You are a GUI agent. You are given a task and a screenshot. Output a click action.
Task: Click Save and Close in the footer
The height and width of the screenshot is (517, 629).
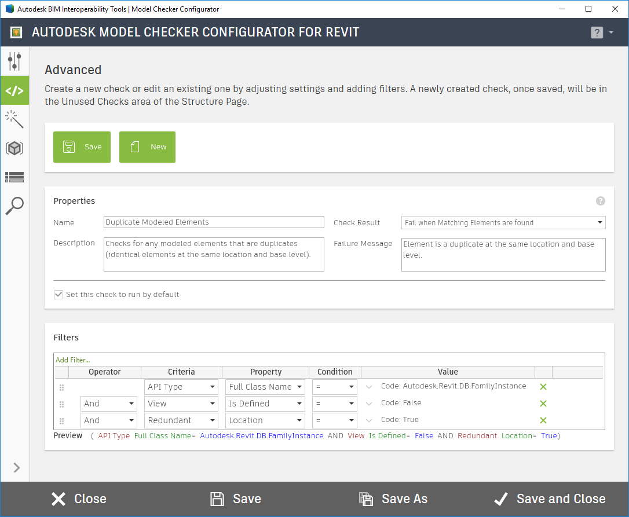pyautogui.click(x=549, y=498)
